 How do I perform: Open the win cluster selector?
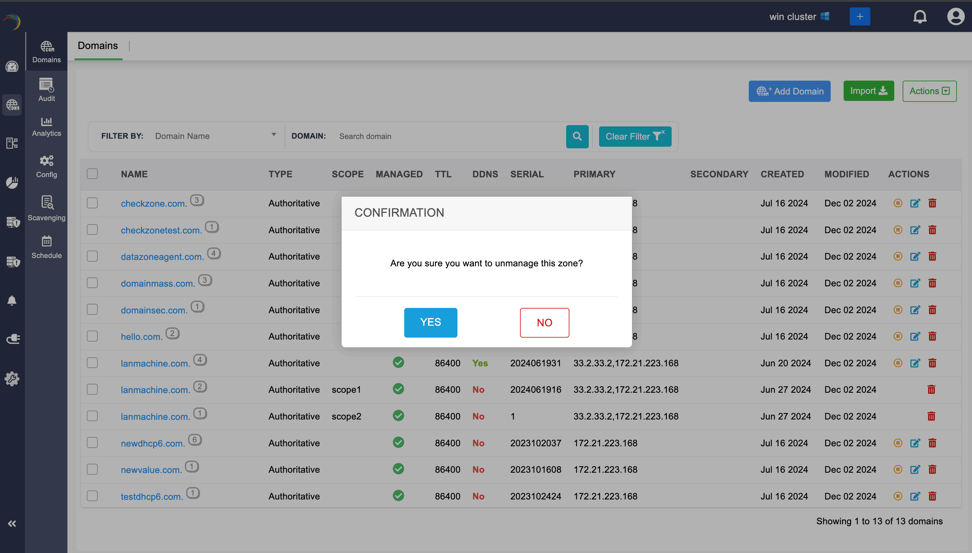[x=799, y=17]
